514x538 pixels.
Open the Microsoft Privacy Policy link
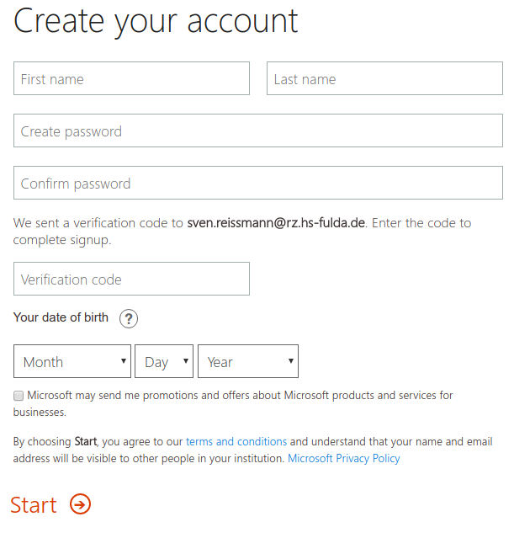(344, 459)
